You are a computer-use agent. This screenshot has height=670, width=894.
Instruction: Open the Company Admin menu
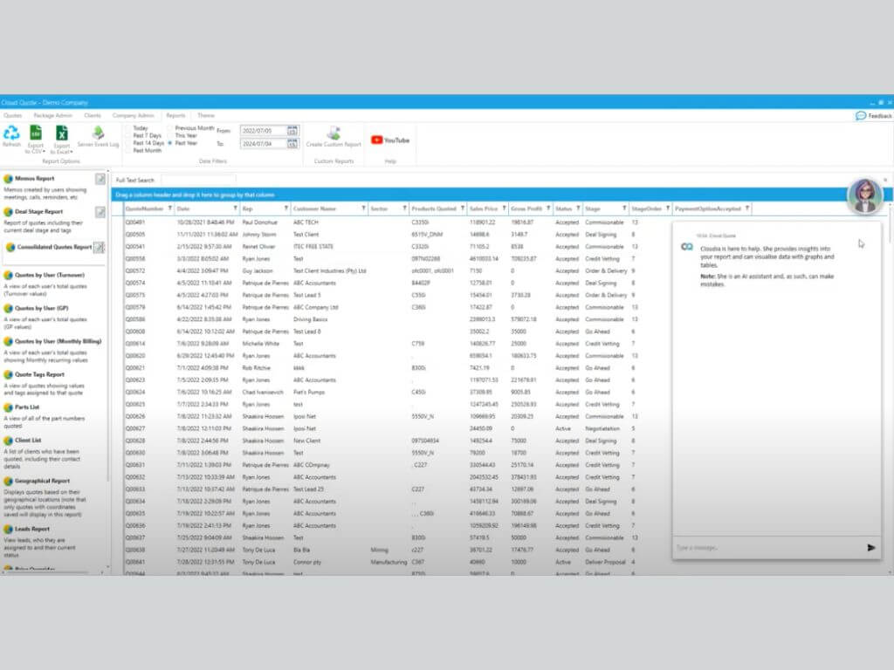134,115
